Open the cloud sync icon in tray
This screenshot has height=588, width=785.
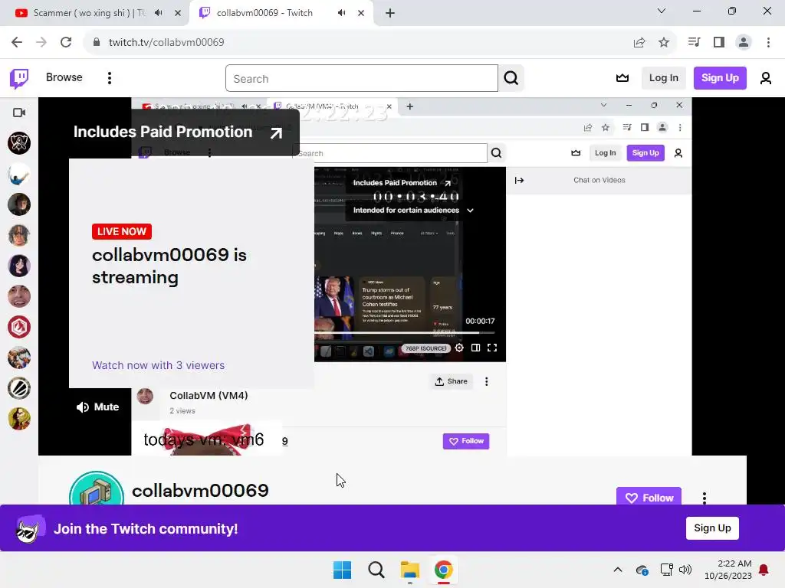point(642,570)
